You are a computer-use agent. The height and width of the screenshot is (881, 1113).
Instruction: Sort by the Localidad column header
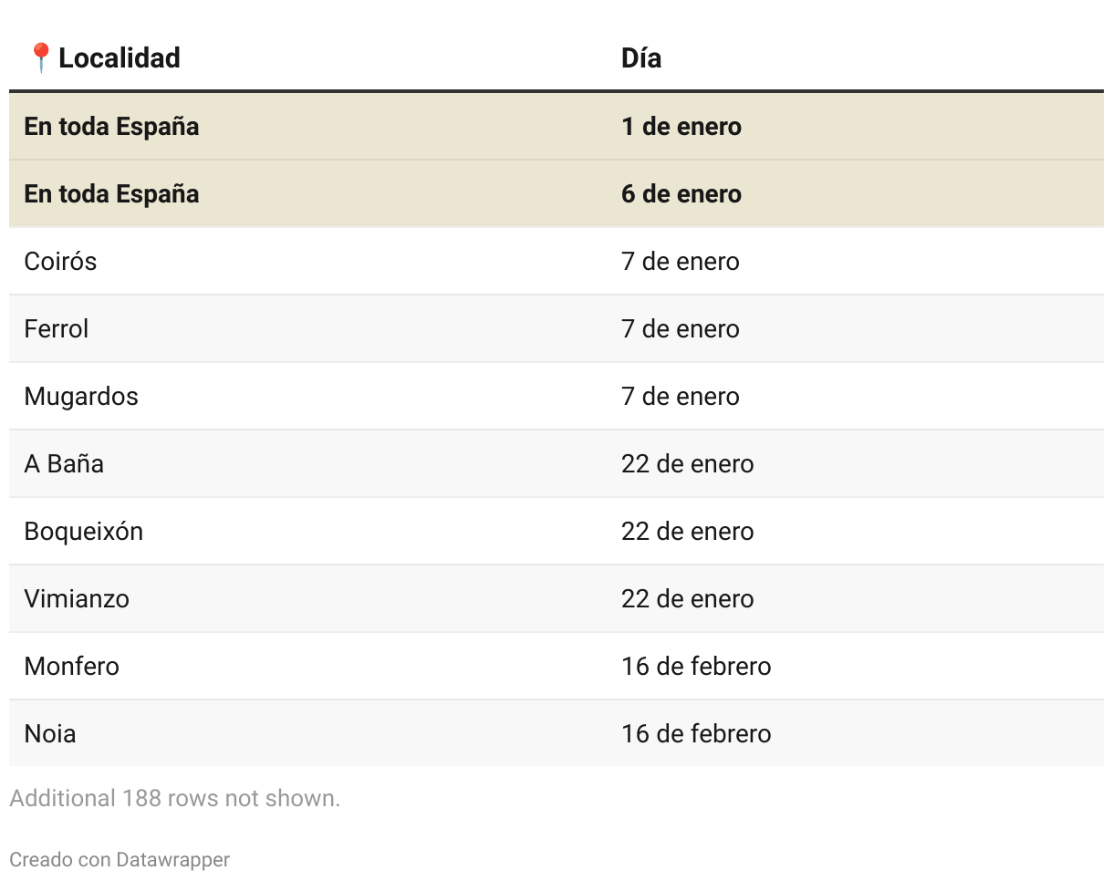tap(119, 57)
